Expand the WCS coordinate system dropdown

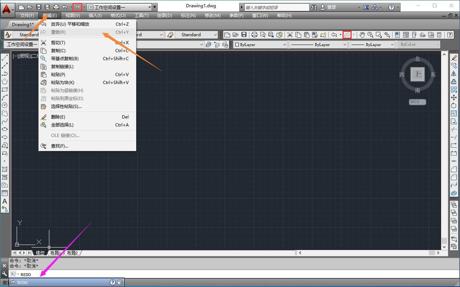418,102
